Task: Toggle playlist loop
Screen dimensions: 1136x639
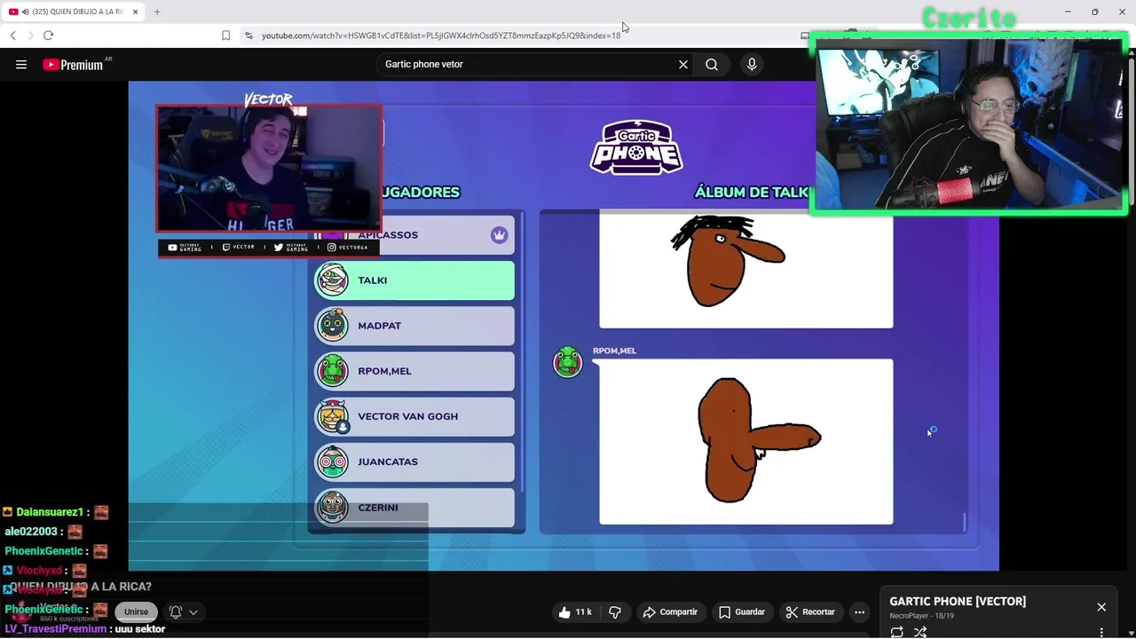Action: (897, 632)
